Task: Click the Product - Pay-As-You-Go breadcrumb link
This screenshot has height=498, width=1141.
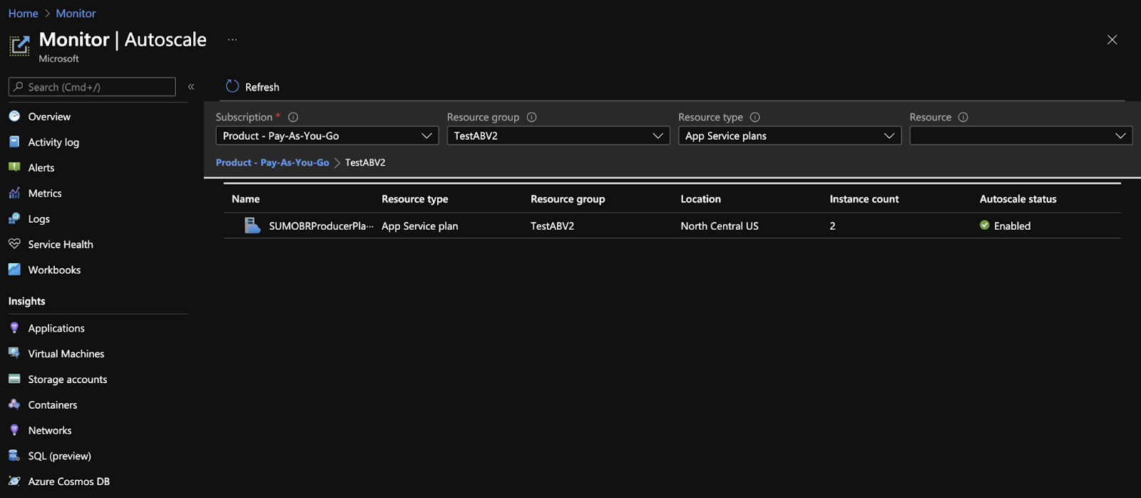Action: (272, 163)
